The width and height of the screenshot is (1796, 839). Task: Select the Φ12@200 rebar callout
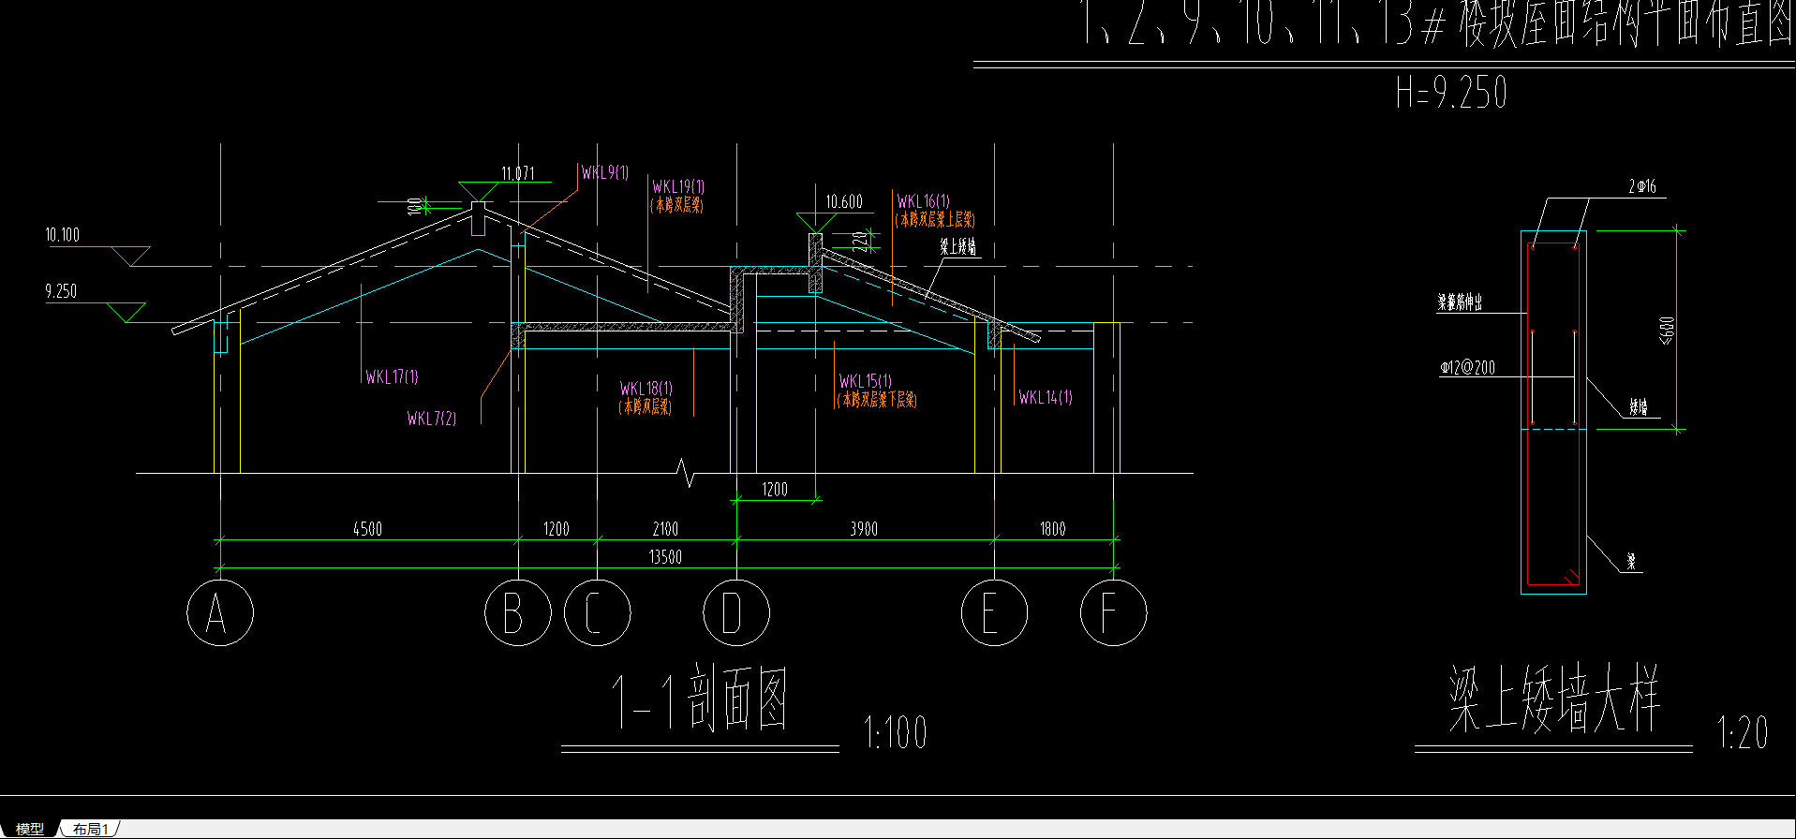coord(1467,368)
